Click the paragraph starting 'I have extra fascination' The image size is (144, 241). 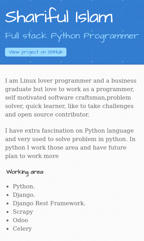[70, 143]
